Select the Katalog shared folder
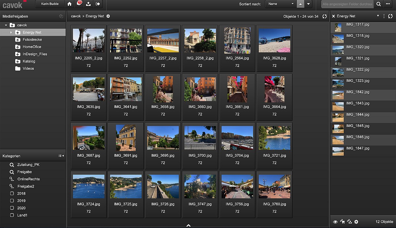 (29, 61)
